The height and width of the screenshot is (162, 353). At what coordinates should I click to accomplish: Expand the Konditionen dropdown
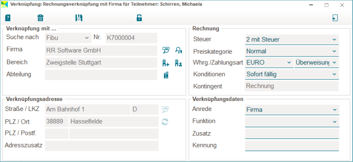pyautogui.click(x=292, y=74)
